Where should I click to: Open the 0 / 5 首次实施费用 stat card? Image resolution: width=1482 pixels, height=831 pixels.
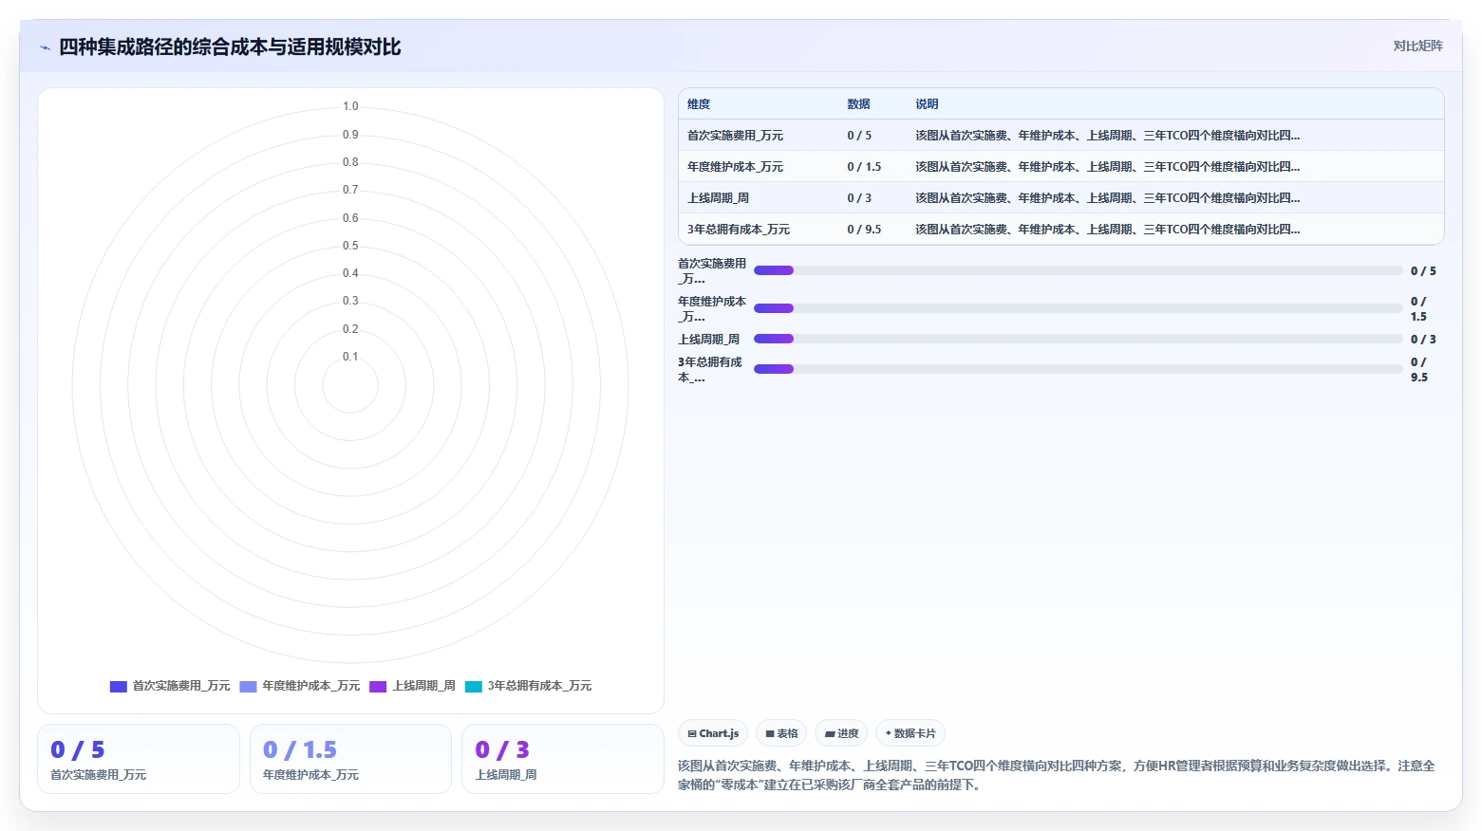[x=139, y=759]
